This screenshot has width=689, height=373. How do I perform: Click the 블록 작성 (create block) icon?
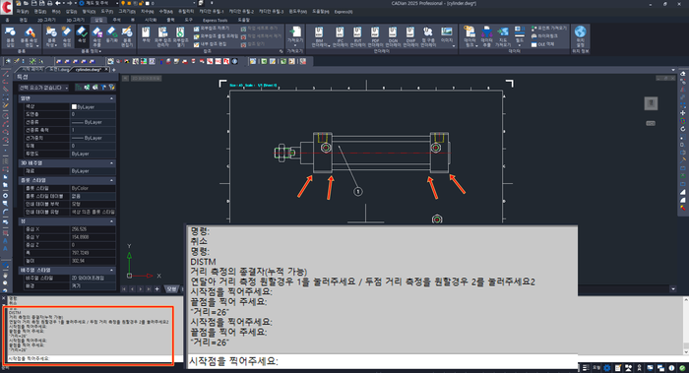(51, 36)
